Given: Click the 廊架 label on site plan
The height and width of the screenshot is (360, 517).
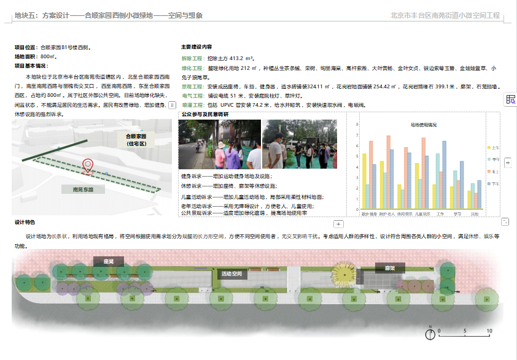Looking at the screenshot, I should click(390, 268).
